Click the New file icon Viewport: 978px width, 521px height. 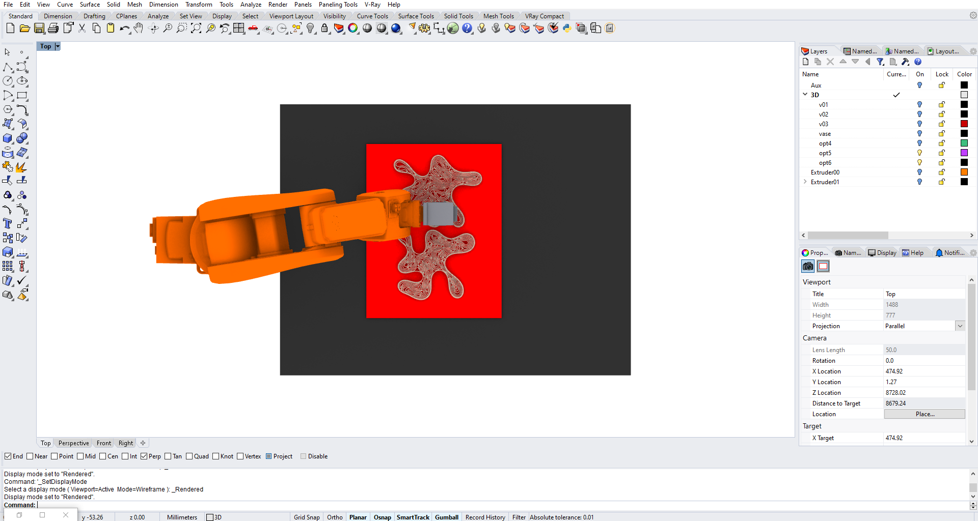pos(10,28)
